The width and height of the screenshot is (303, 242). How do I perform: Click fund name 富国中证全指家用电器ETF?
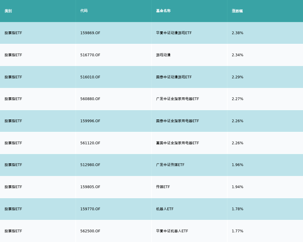pos(178,143)
